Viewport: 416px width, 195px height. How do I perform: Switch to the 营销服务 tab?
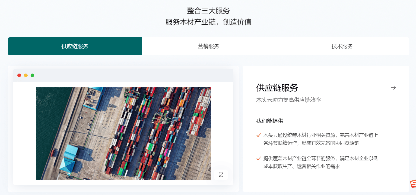[x=208, y=46]
